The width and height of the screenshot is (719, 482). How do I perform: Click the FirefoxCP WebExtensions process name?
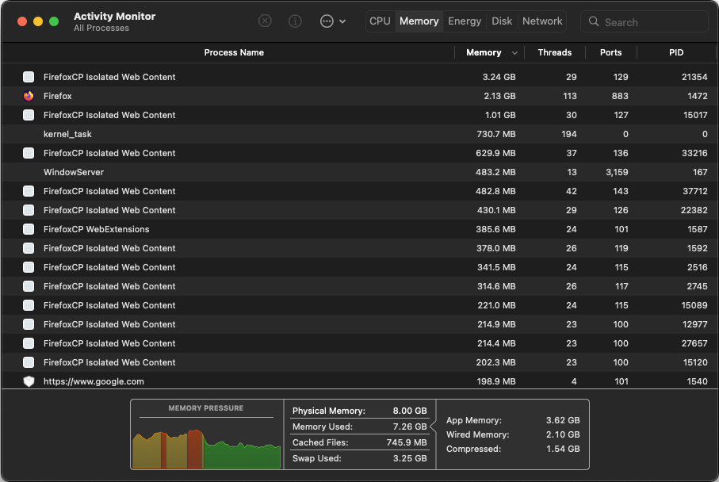point(96,229)
